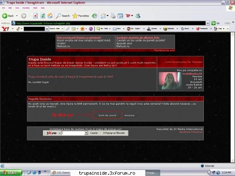
Task: Open the Favorites menu
Action: [26, 8]
